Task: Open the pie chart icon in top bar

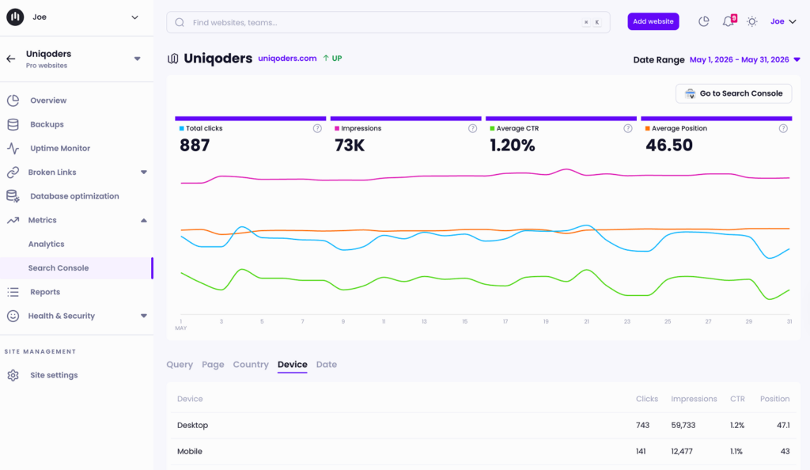Action: click(x=703, y=21)
